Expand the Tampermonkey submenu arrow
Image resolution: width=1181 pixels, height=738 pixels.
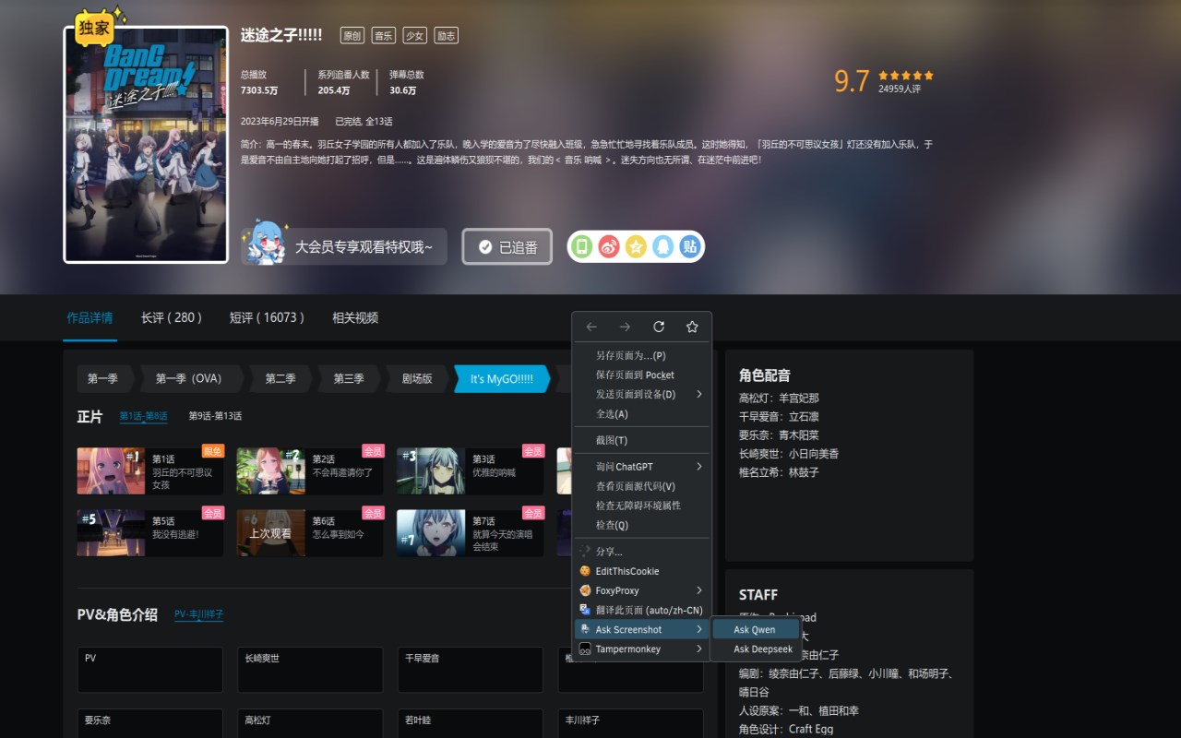[x=699, y=649]
